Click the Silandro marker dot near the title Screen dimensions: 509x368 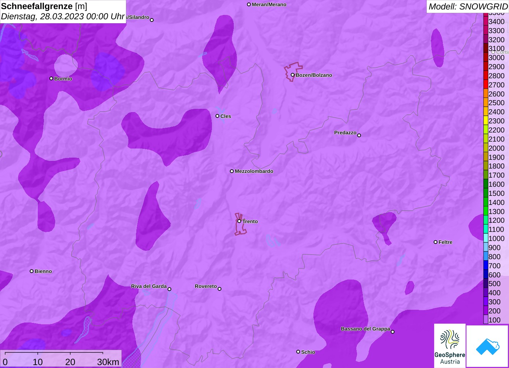point(152,20)
